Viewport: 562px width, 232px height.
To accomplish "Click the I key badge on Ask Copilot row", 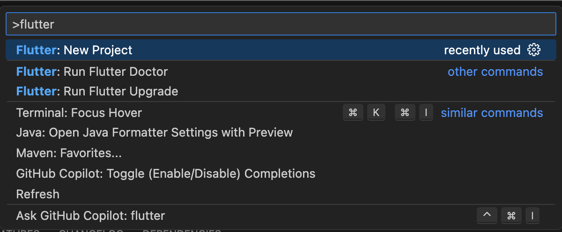I will click(532, 216).
